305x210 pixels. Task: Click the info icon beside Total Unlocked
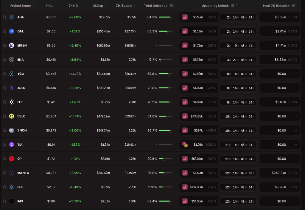pos(171,6)
